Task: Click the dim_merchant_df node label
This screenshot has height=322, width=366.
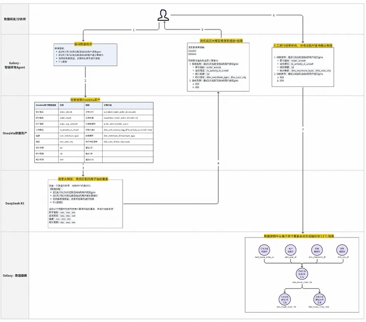Action: click(x=317, y=257)
